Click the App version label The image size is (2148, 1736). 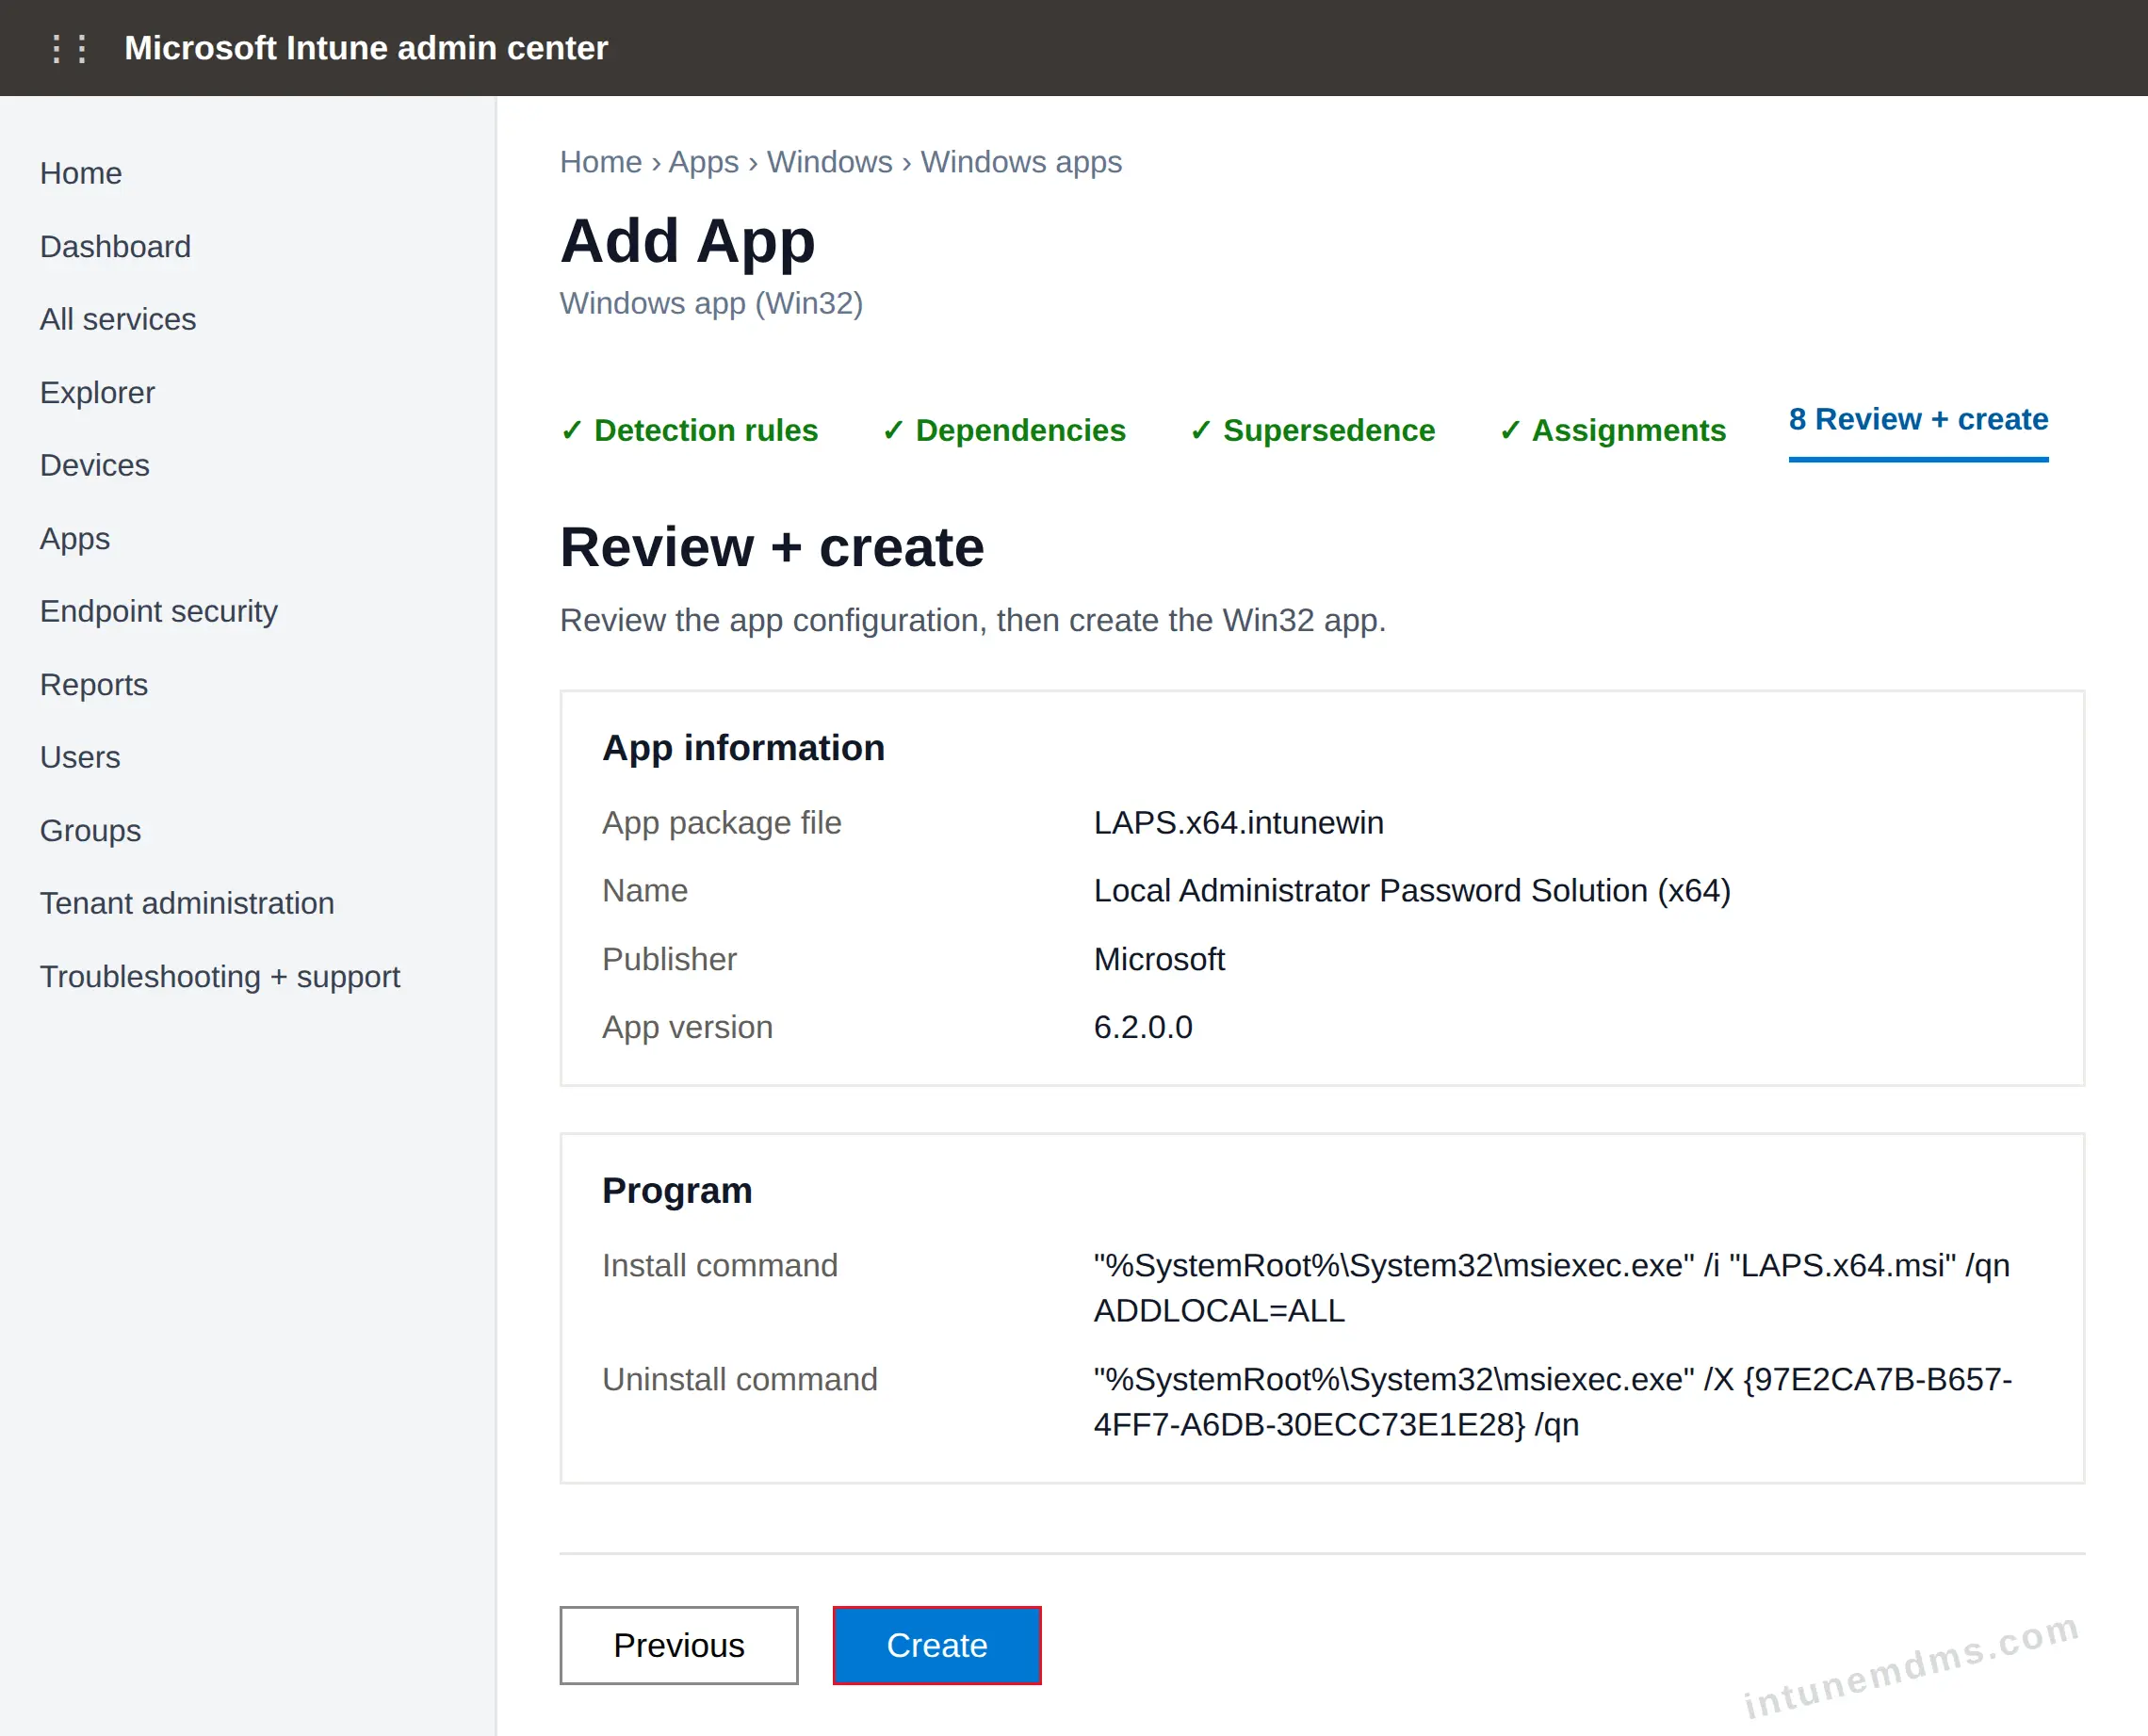[687, 1027]
